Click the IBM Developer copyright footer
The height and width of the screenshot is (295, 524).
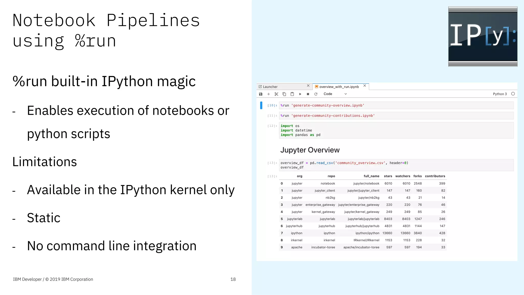(53, 279)
